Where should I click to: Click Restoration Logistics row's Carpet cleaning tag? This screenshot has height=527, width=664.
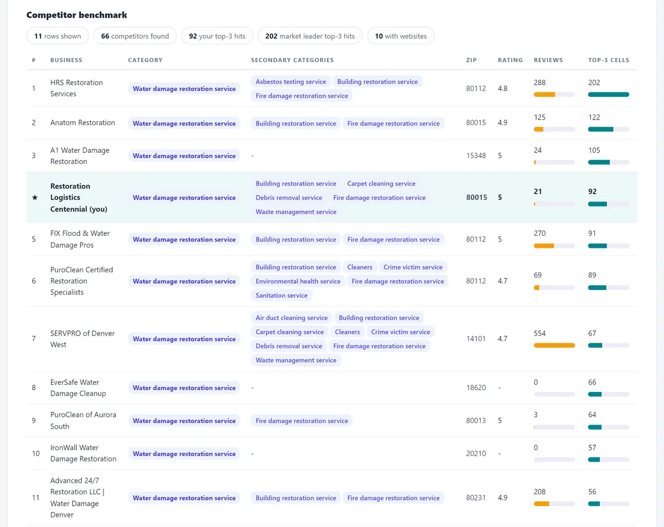[x=381, y=183]
